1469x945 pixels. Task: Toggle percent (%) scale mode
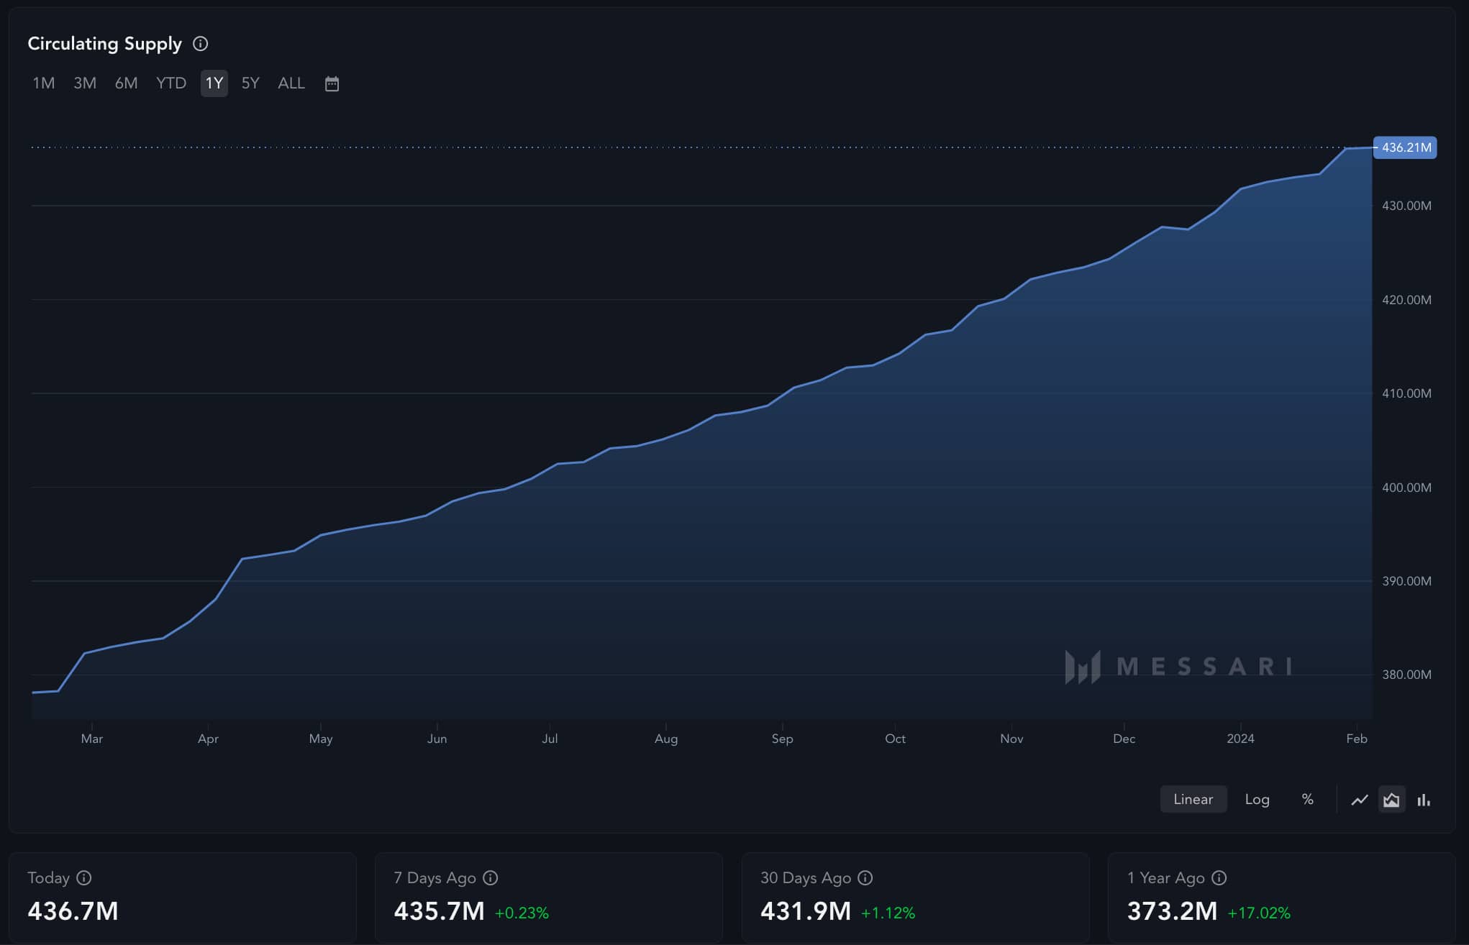1307,800
